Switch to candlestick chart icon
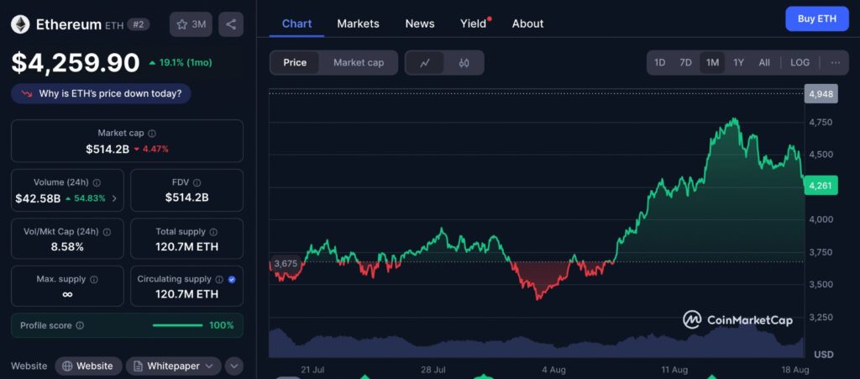Viewport: 860px width, 379px height. click(464, 62)
